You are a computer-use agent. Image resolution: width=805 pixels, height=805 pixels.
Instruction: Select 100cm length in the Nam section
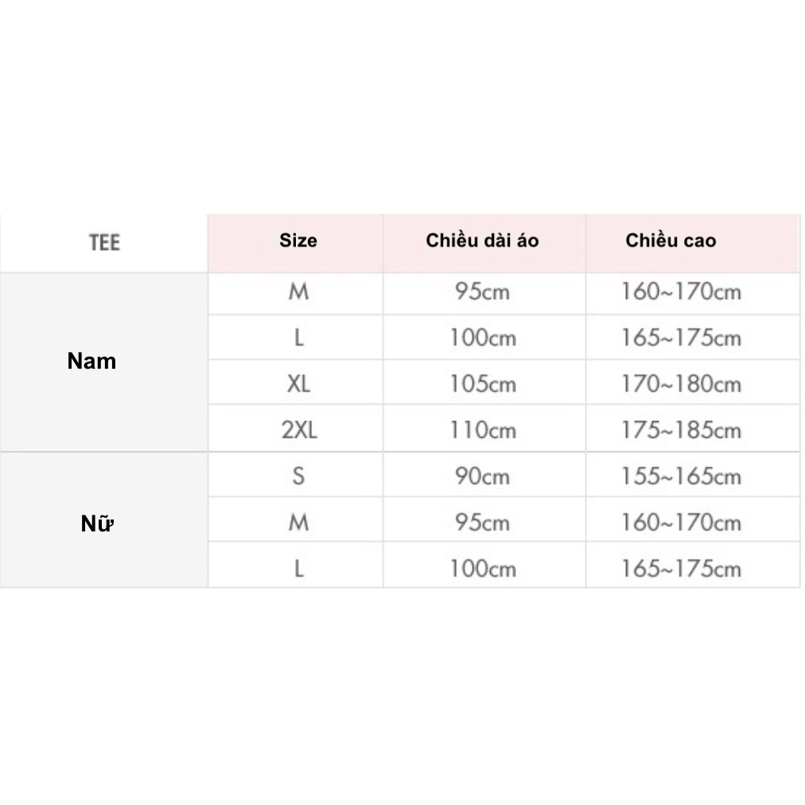click(482, 338)
